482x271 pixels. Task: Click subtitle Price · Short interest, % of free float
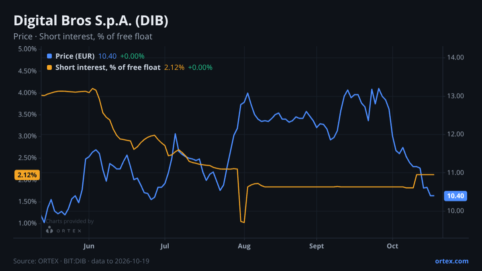(83, 37)
